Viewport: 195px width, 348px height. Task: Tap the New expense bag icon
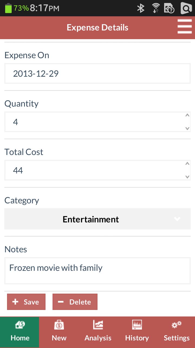(59, 325)
